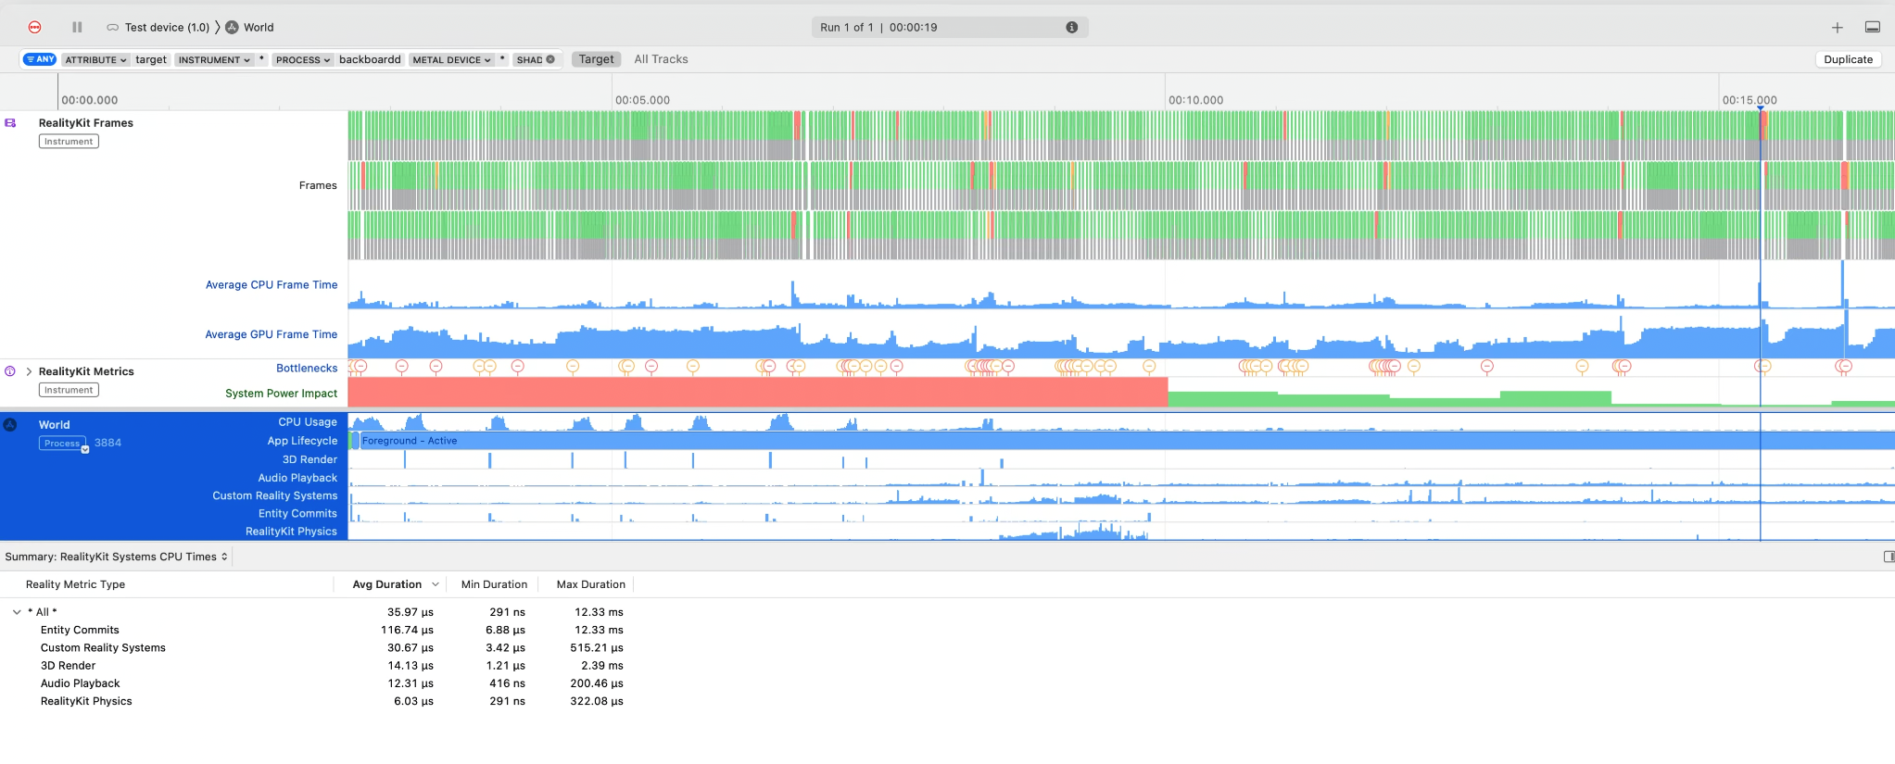Click the 00:10.000 timeline ruler mark
The height and width of the screenshot is (764, 1895).
pos(1195,100)
